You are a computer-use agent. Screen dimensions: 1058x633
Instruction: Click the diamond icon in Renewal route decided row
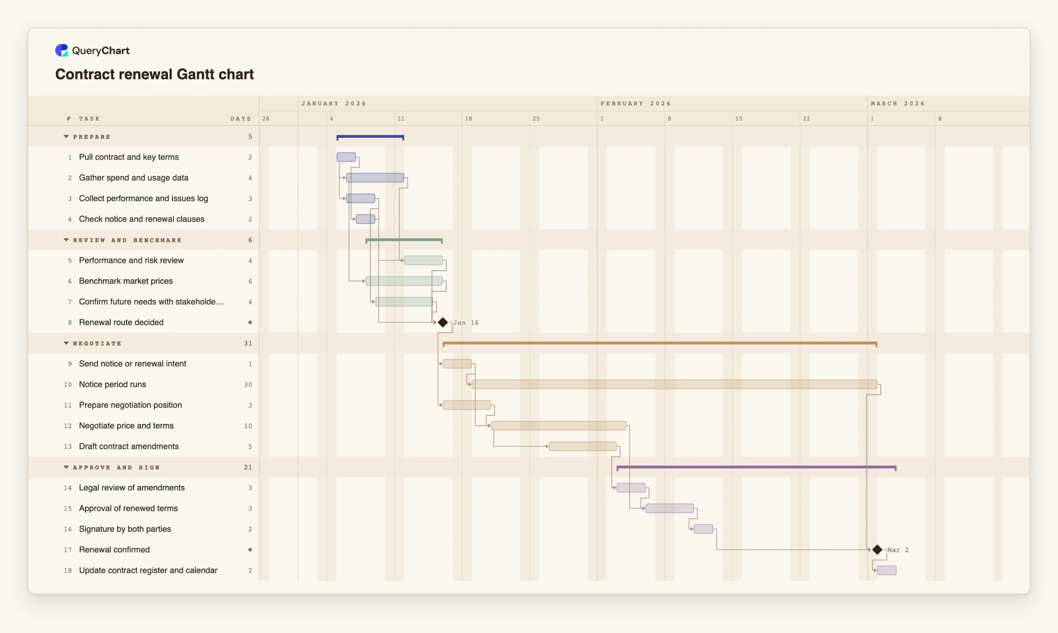pyautogui.click(x=250, y=323)
